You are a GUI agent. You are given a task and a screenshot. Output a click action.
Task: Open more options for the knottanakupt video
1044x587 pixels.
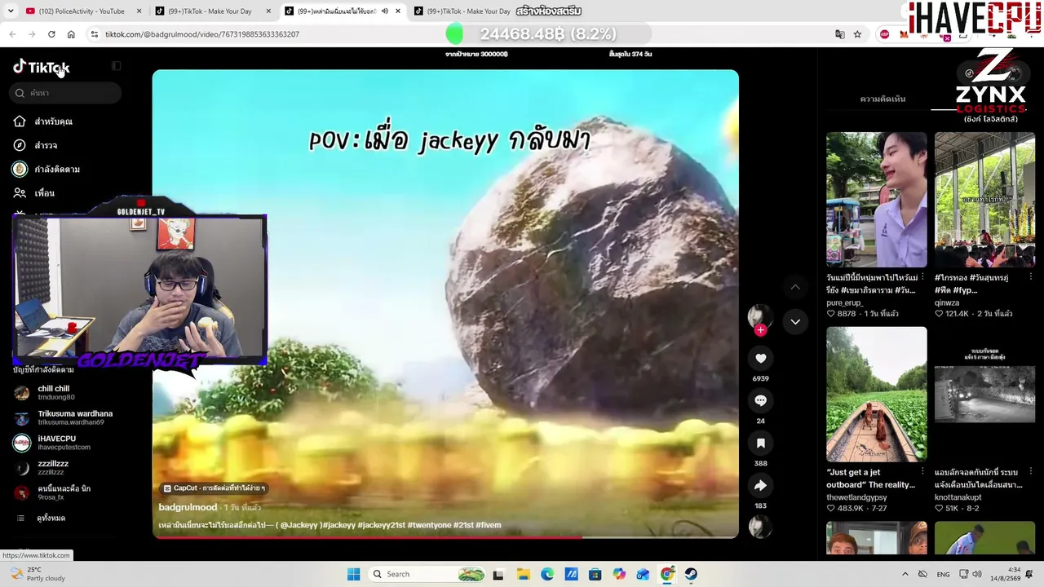tap(1030, 472)
